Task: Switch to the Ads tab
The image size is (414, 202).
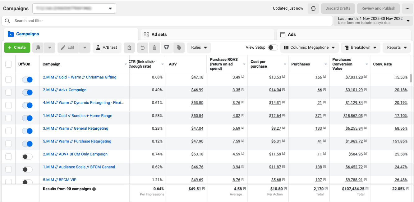Action: click(292, 34)
